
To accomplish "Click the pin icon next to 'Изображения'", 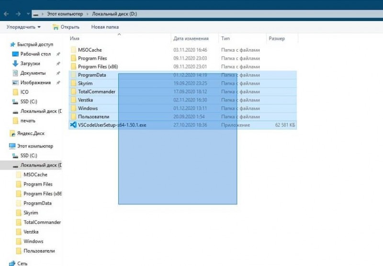I will (58, 82).
